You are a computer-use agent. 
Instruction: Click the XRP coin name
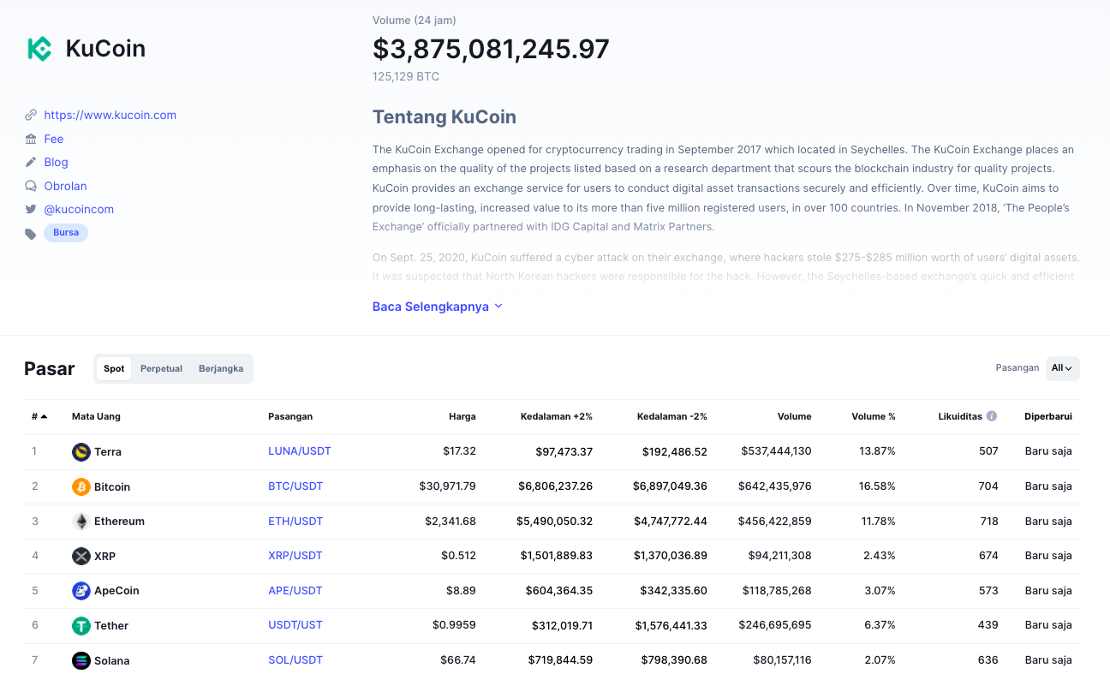tap(104, 557)
